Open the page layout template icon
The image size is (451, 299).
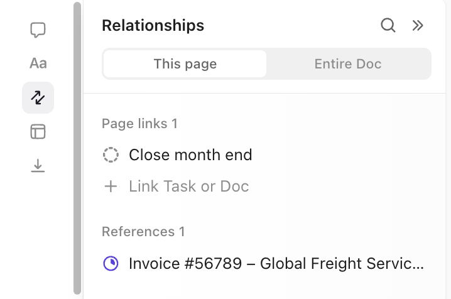(x=38, y=131)
